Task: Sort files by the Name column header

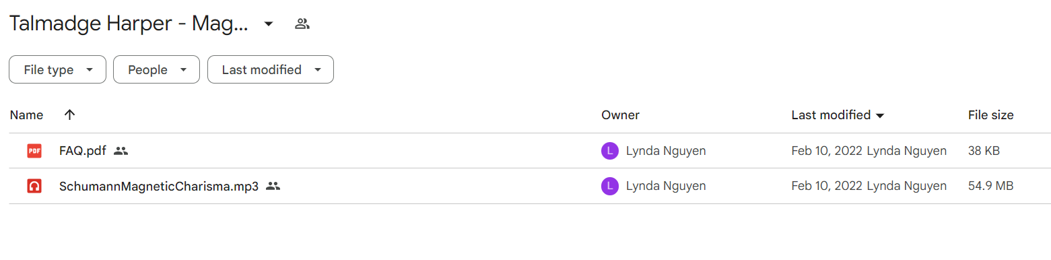Action: coord(26,115)
